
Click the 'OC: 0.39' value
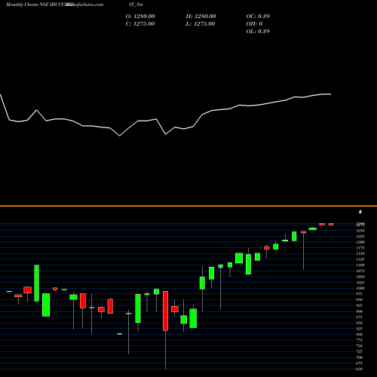[x=258, y=17]
